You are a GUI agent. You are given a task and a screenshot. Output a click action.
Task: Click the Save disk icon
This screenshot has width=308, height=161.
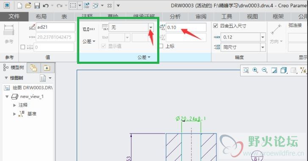[x=37, y=5]
